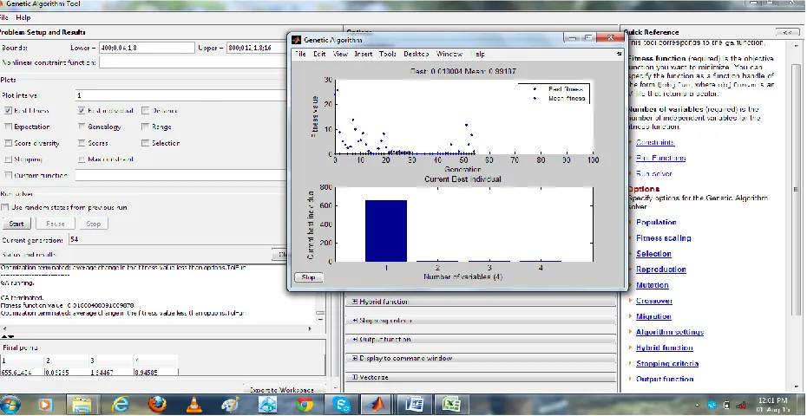Launch Google Chrome from the taskbar
Image resolution: width=807 pixels, height=416 pixels.
(305, 406)
